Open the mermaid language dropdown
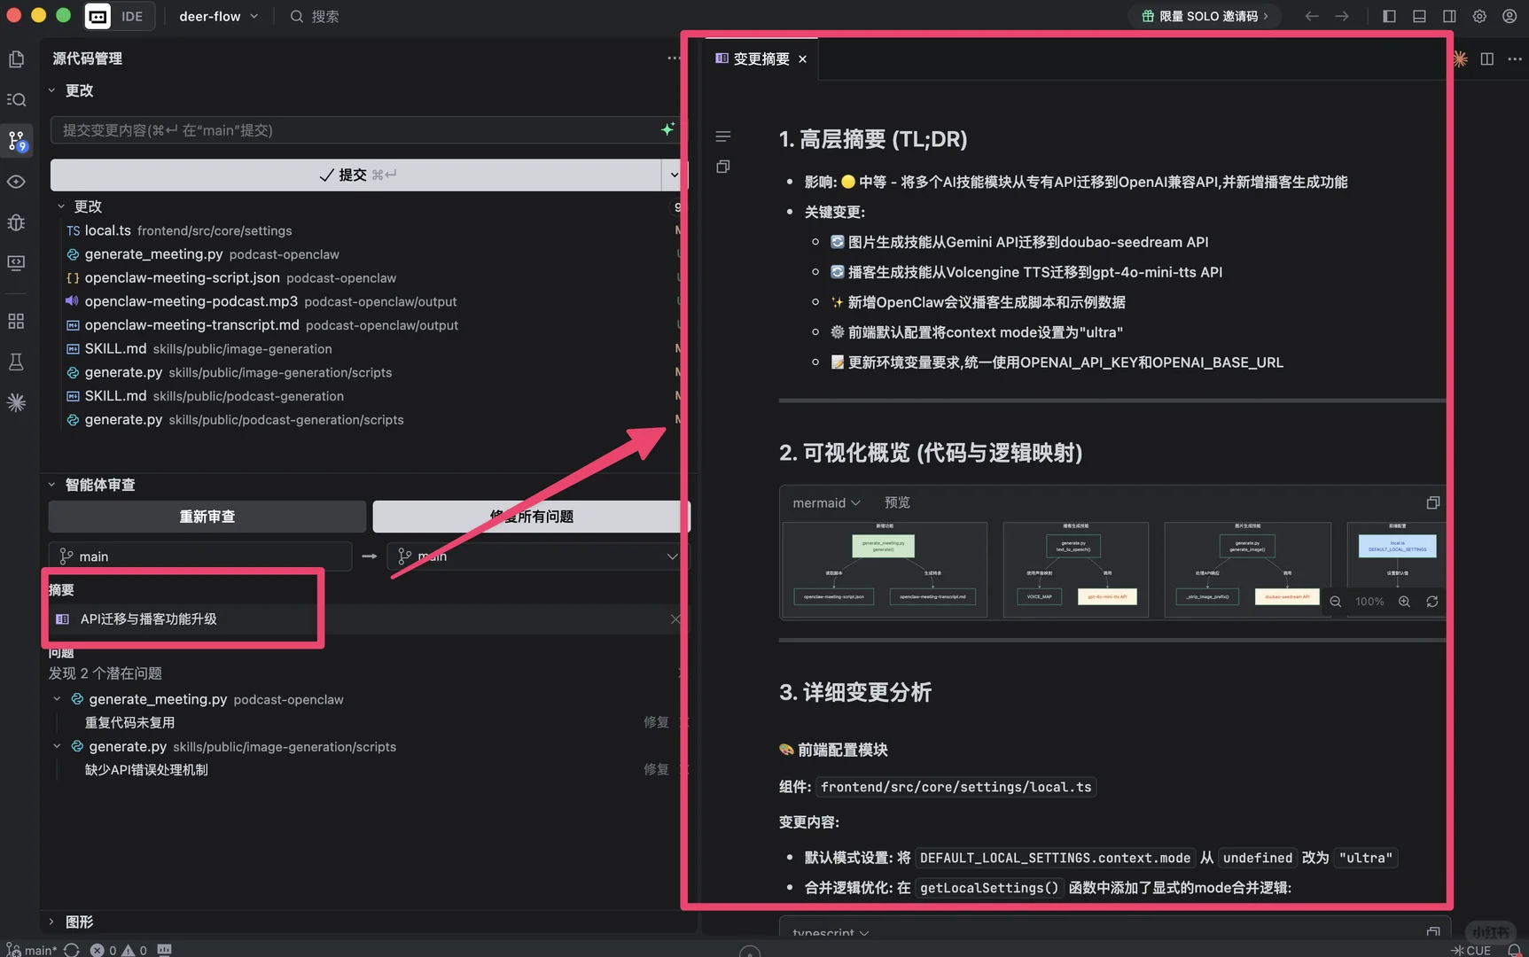1529x957 pixels. 826,502
